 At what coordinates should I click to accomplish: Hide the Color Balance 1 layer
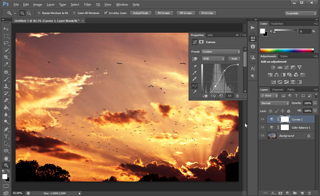point(263,128)
